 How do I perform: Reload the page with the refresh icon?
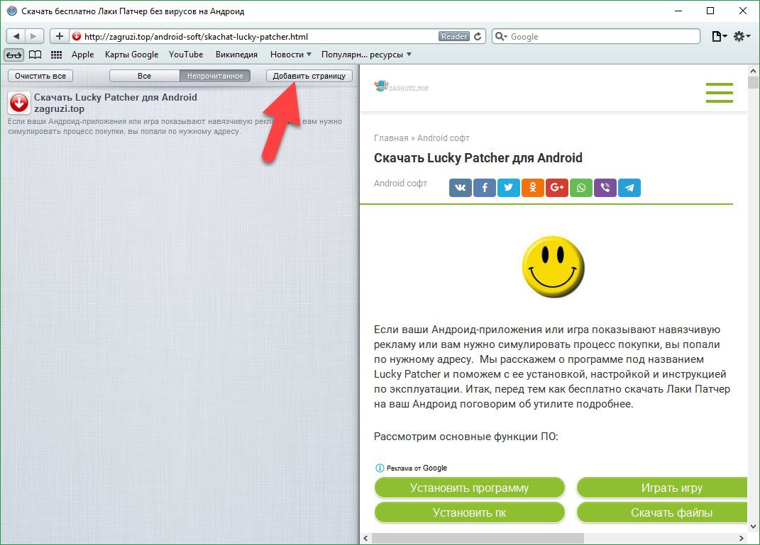click(x=478, y=37)
